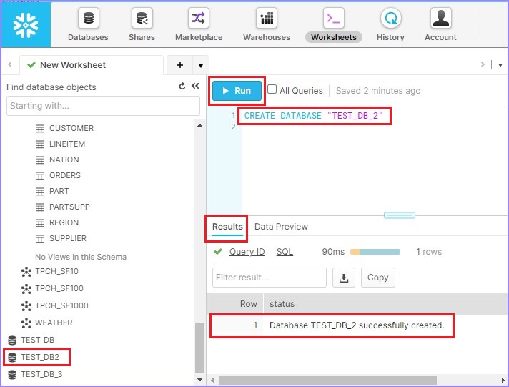Open query History
The image size is (509, 387).
pos(390,25)
